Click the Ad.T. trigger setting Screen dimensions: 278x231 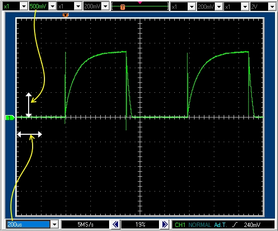[220, 225]
